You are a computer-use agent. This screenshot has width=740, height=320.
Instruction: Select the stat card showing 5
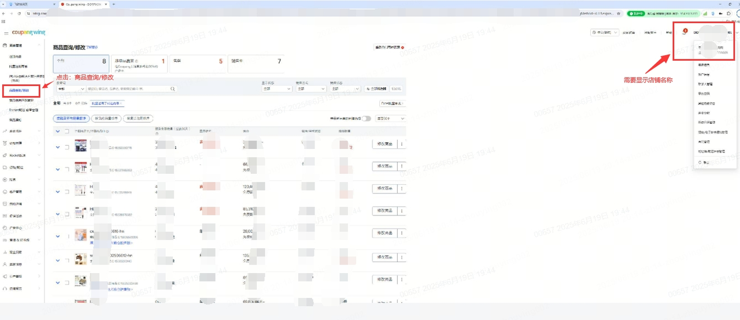coord(198,64)
